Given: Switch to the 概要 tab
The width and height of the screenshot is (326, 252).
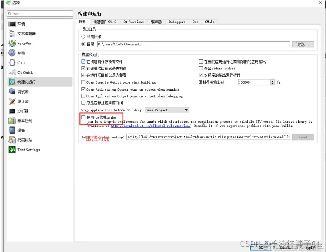Looking at the screenshot, I should 82,22.
